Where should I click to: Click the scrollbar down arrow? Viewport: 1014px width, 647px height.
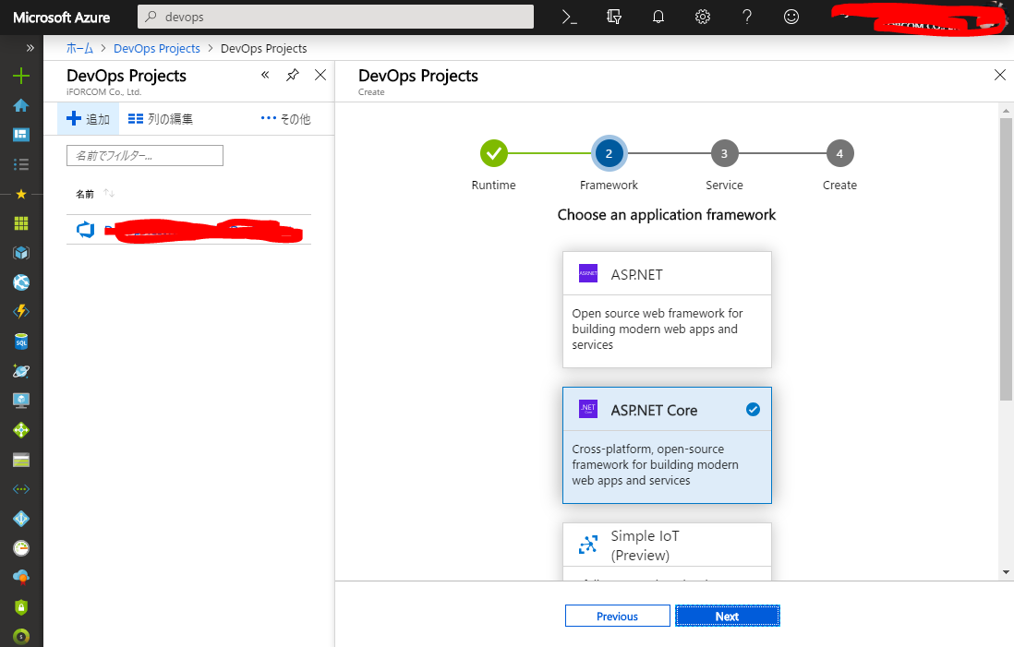click(x=1006, y=572)
